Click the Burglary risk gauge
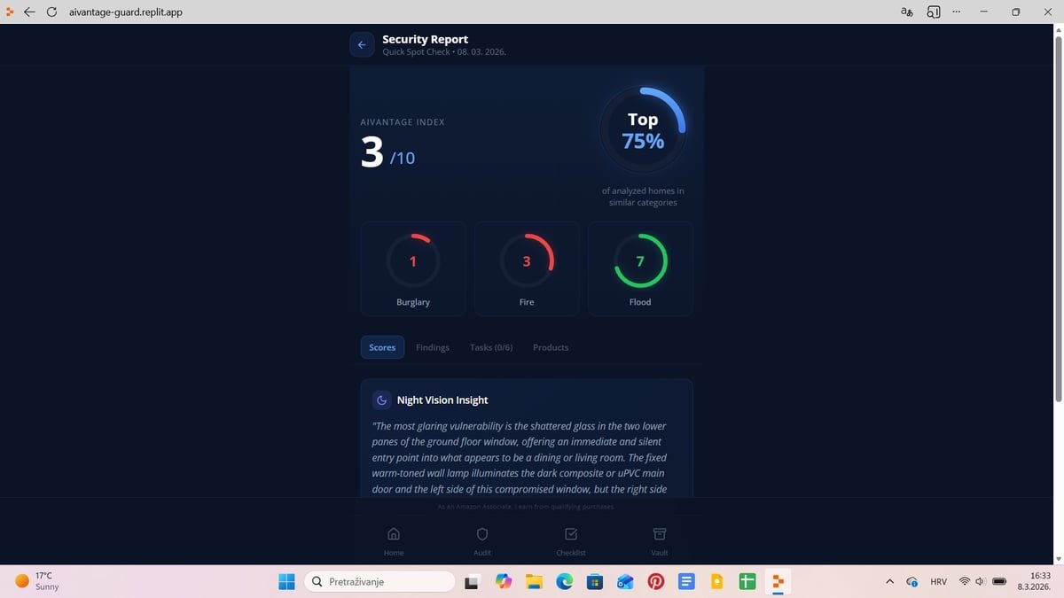 [412, 261]
